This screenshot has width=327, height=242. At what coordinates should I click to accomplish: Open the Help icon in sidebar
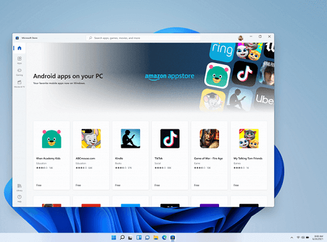pos(19,198)
